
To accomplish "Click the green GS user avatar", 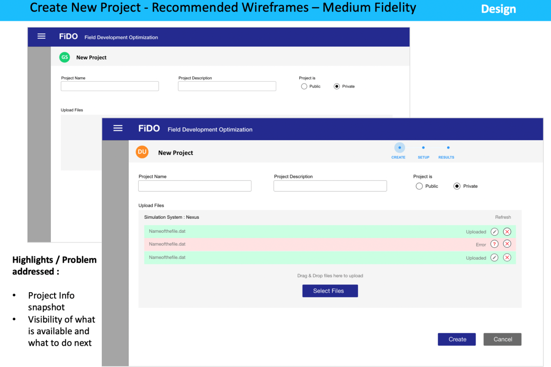I will click(x=65, y=57).
